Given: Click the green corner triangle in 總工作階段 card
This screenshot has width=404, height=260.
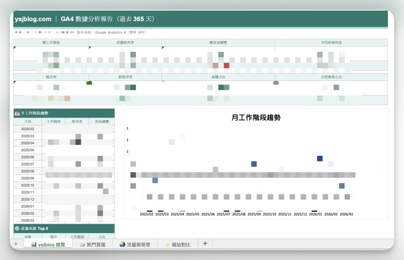Looking at the screenshot, I should [15, 48].
